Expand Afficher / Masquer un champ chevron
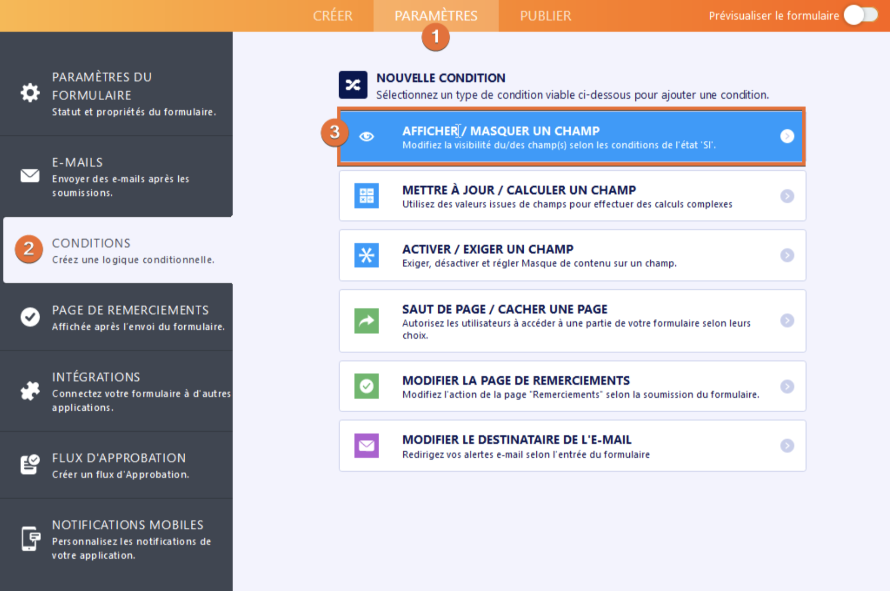 787,136
